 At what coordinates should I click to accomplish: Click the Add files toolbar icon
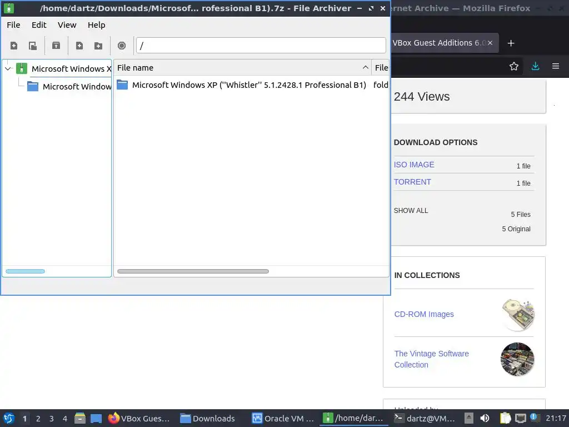tap(79, 46)
